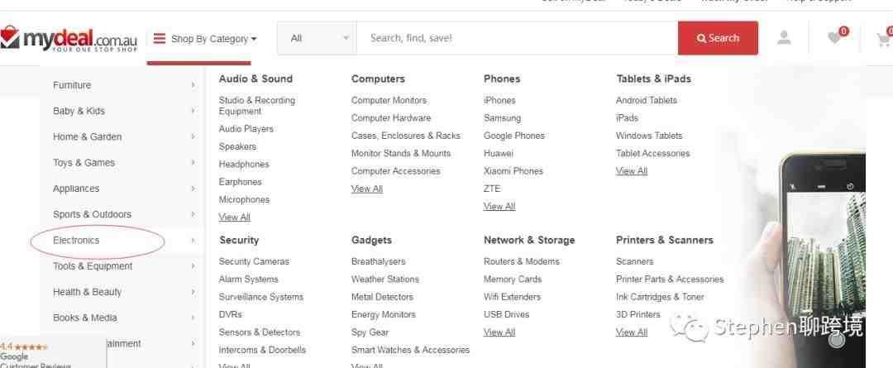Click the Google Customer Reviews badge

(52, 353)
